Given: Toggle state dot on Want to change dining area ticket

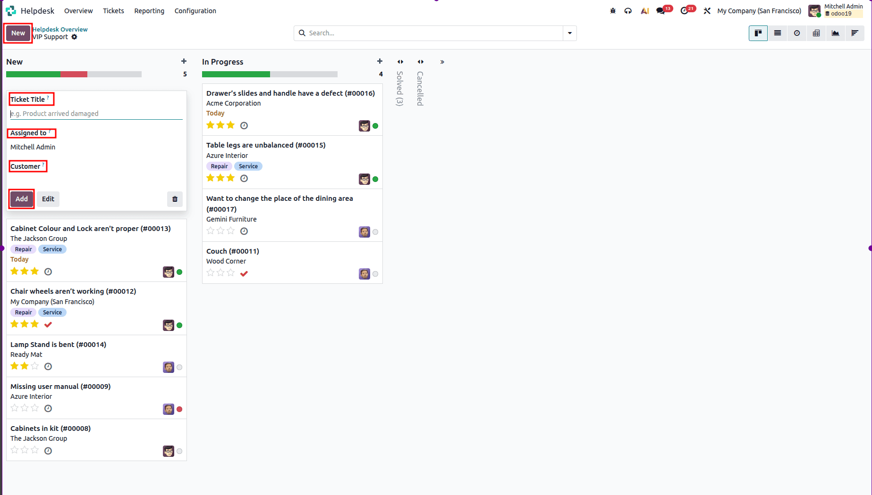Looking at the screenshot, I should point(375,232).
